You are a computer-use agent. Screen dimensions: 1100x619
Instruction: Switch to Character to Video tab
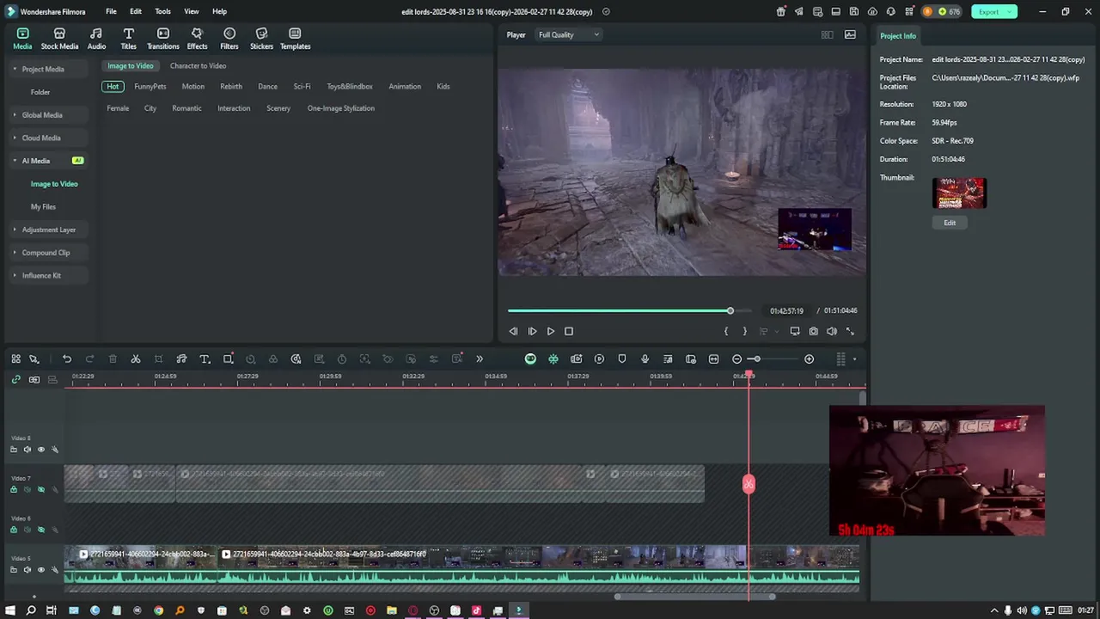(x=198, y=65)
